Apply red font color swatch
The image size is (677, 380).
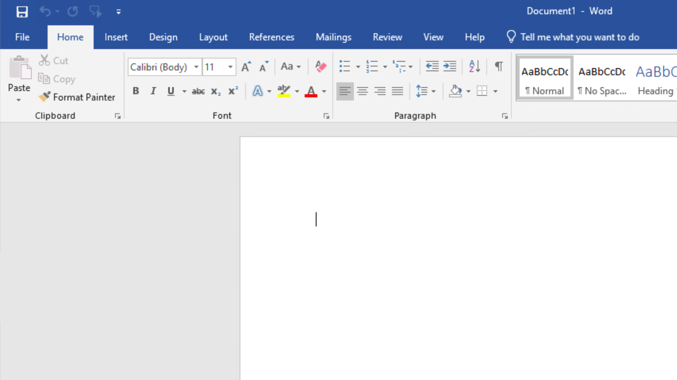[311, 91]
